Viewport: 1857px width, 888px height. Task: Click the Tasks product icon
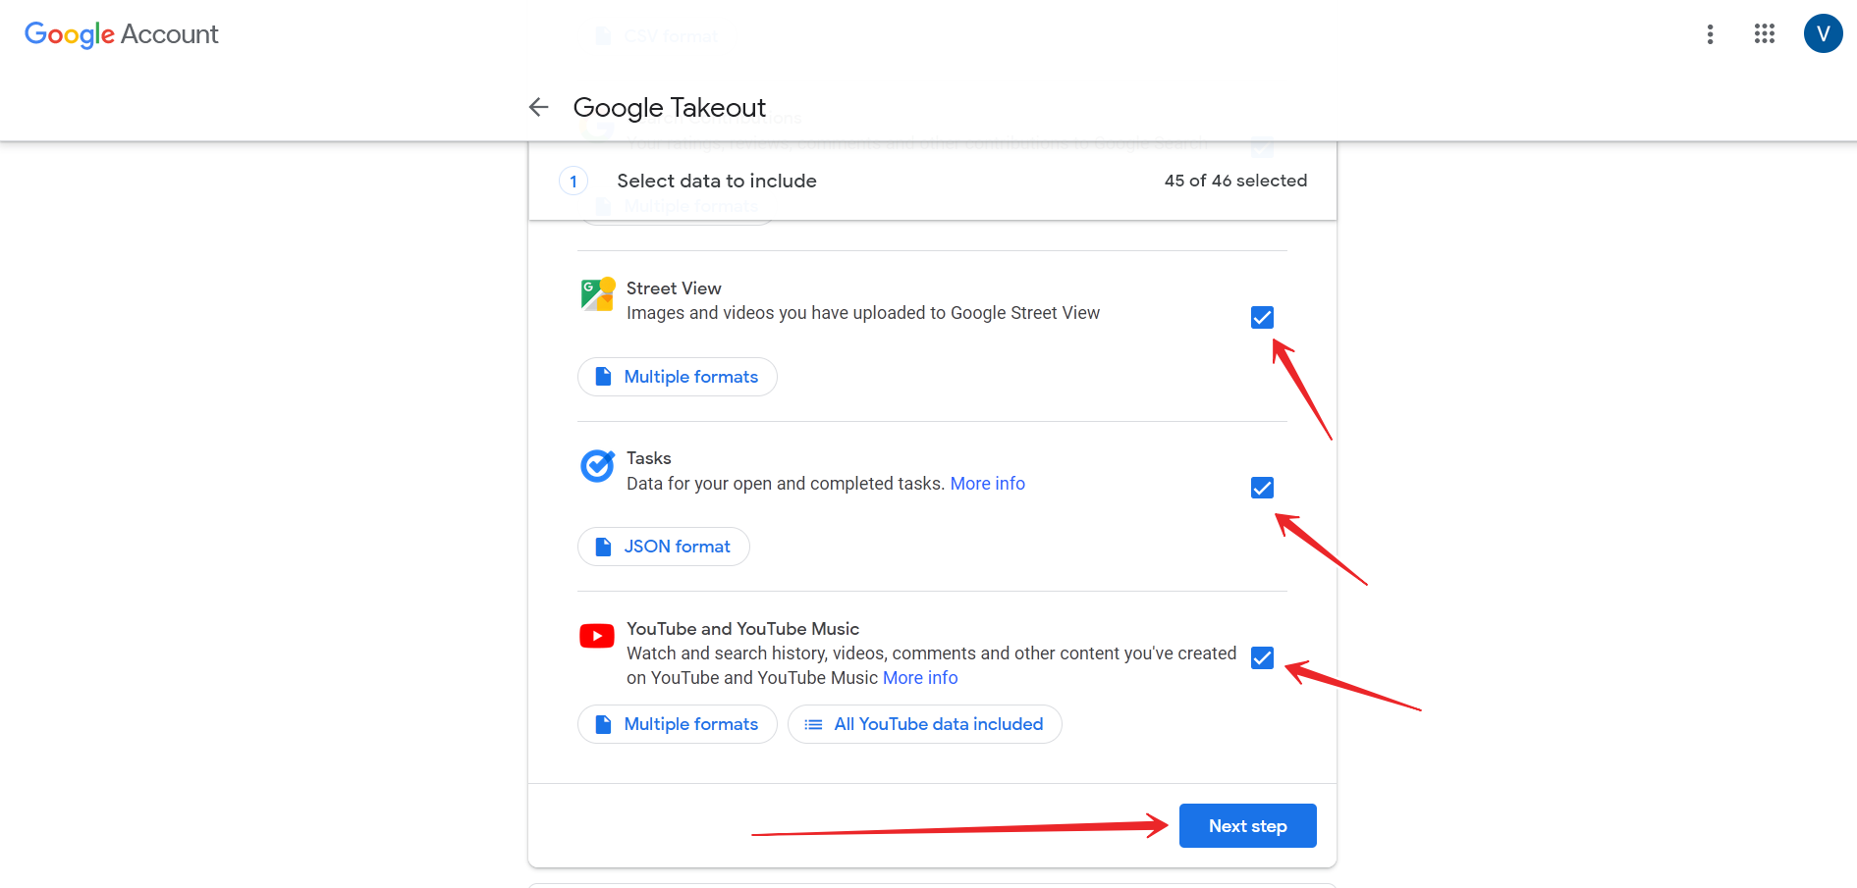pyautogui.click(x=597, y=465)
